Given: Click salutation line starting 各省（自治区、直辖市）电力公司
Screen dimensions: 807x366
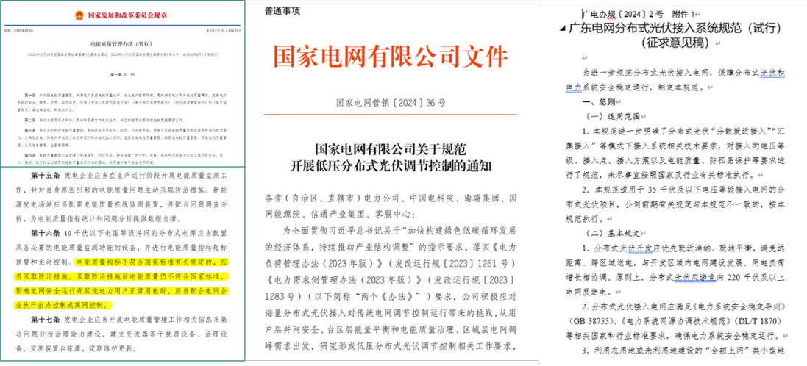Looking at the screenshot, I should click(391, 198).
